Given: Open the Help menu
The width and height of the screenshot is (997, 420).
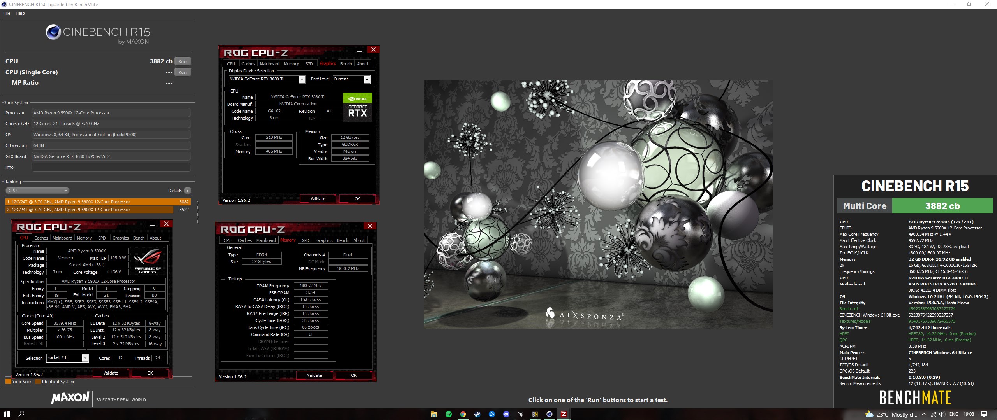Looking at the screenshot, I should coord(20,13).
